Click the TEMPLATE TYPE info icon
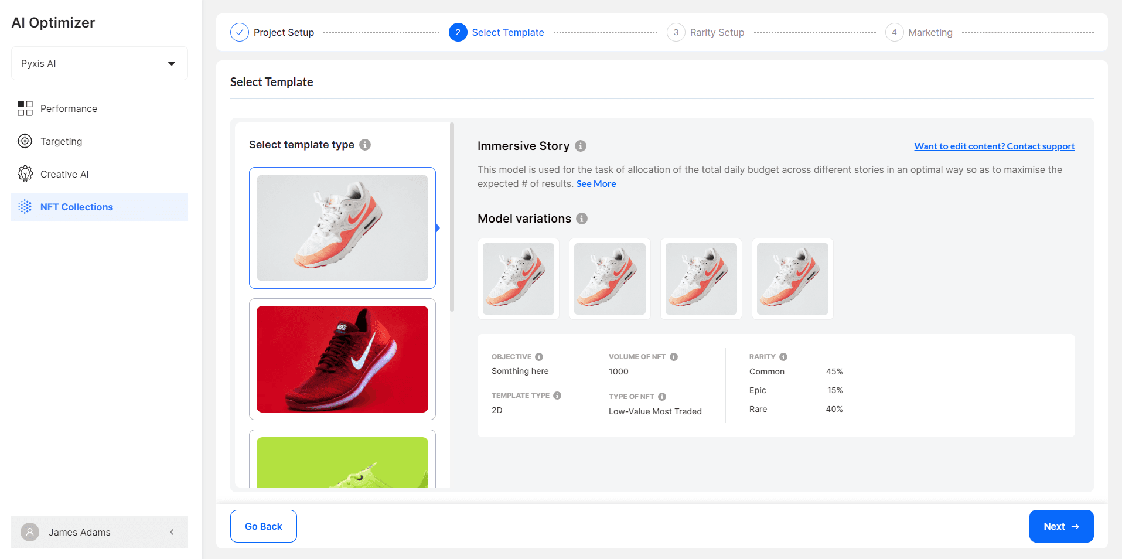 click(557, 396)
